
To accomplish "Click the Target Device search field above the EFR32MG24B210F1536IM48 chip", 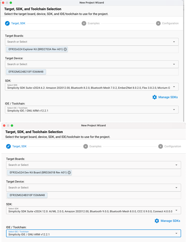I will click(89, 64).
